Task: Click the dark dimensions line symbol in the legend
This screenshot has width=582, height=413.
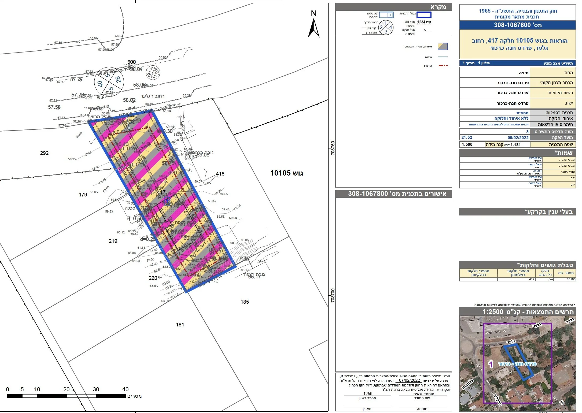Action: [x=443, y=57]
